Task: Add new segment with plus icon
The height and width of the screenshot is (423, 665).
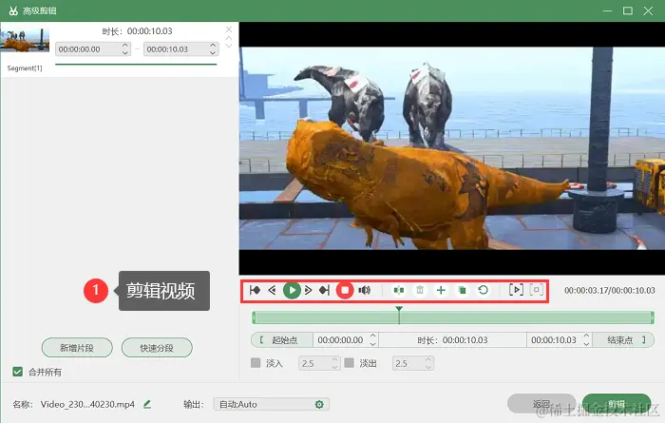Action: (x=441, y=290)
